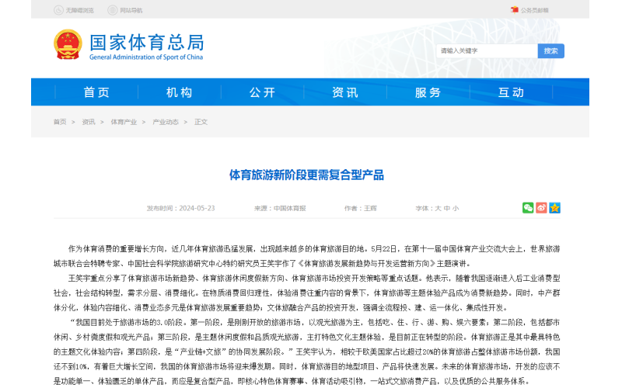Open the 服务 navigation tab
The width and height of the screenshot is (622, 388).
428,92
